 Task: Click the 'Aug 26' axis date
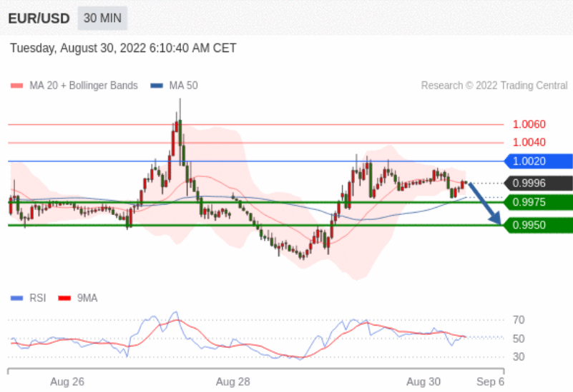click(x=67, y=382)
